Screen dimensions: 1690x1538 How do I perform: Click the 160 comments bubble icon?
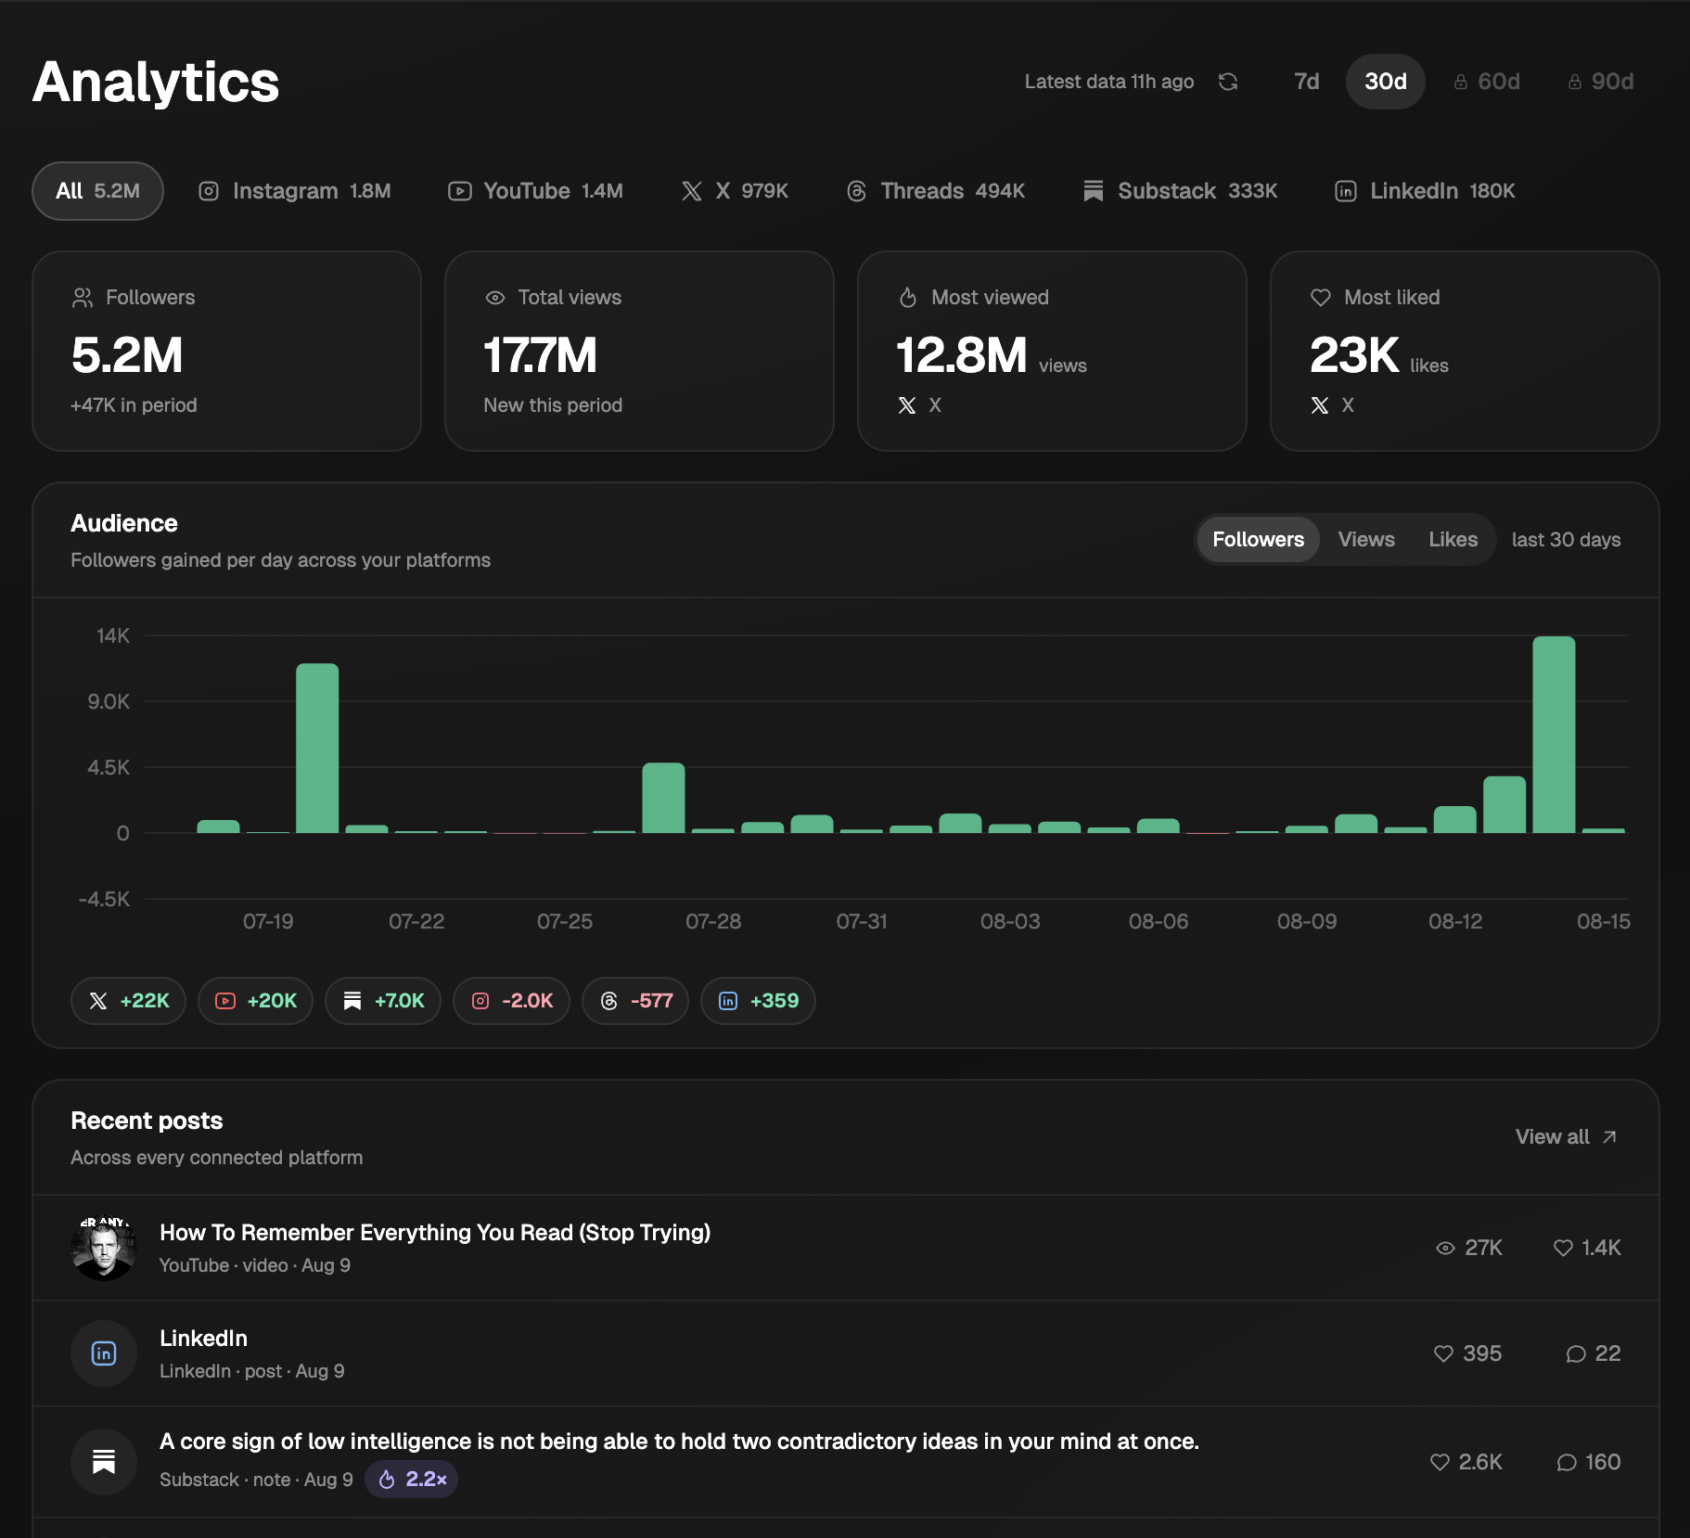point(1566,1463)
